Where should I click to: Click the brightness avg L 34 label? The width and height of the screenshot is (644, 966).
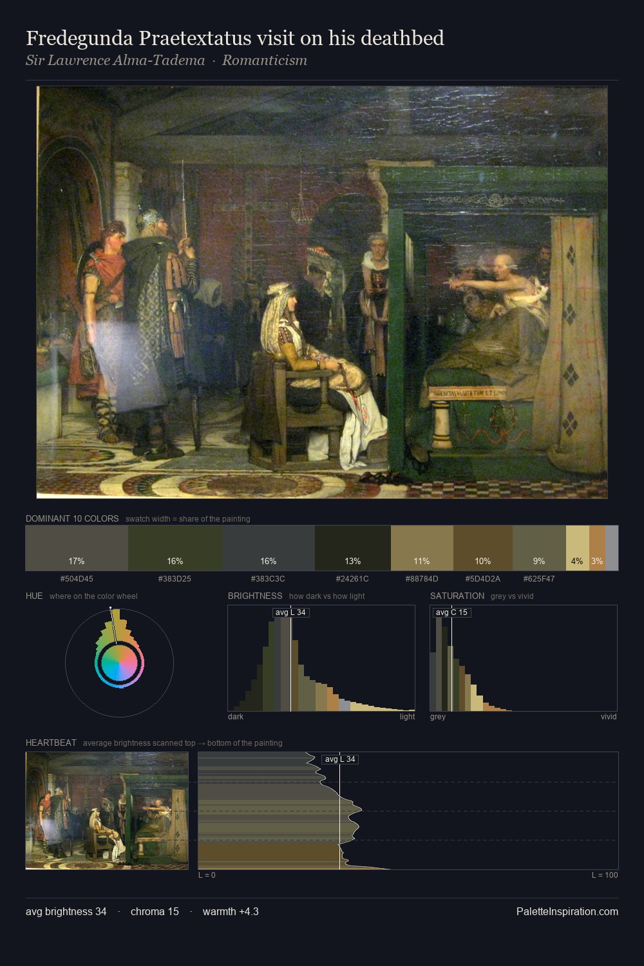coord(290,612)
